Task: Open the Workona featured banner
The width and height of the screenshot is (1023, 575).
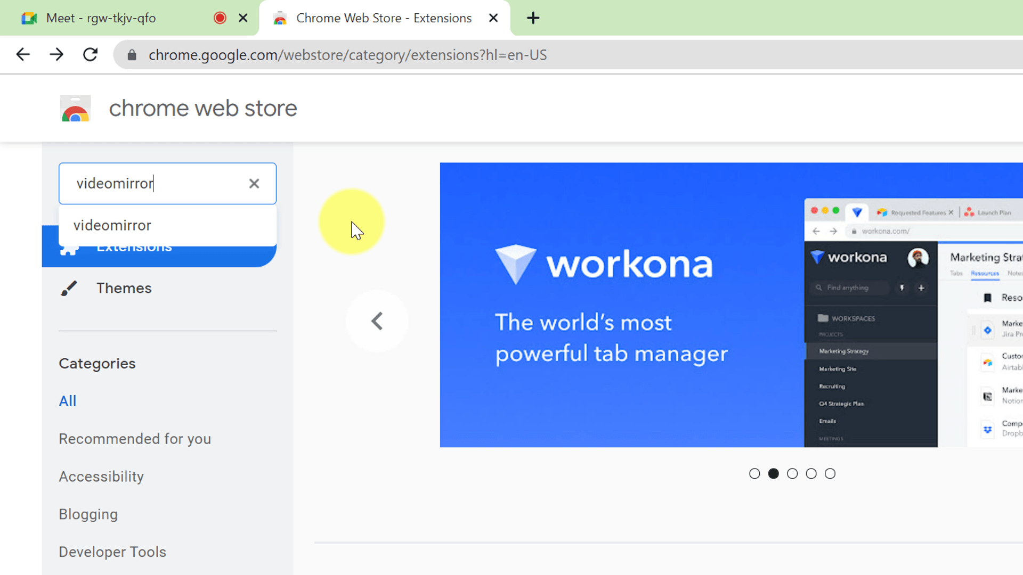Action: (731, 305)
